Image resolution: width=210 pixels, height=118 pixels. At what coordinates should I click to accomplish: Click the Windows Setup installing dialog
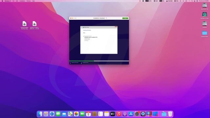click(99, 40)
